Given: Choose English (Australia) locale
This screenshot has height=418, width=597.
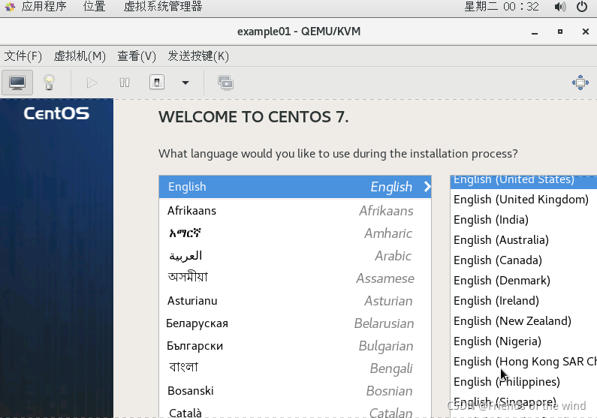Looking at the screenshot, I should [524, 239].
